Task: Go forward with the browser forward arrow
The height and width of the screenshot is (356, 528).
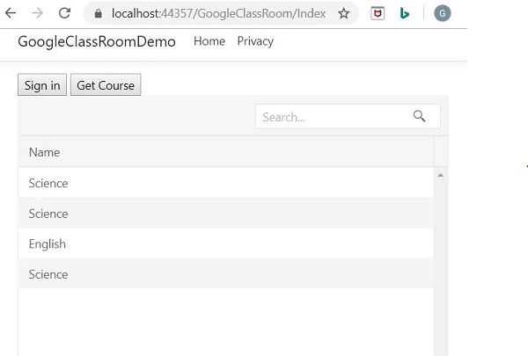Action: (x=37, y=13)
